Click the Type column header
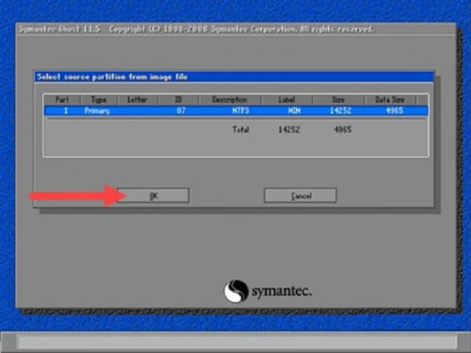Image resolution: width=471 pixels, height=353 pixels. [99, 100]
